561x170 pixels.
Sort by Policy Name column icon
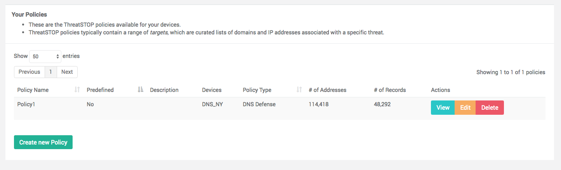pos(77,90)
